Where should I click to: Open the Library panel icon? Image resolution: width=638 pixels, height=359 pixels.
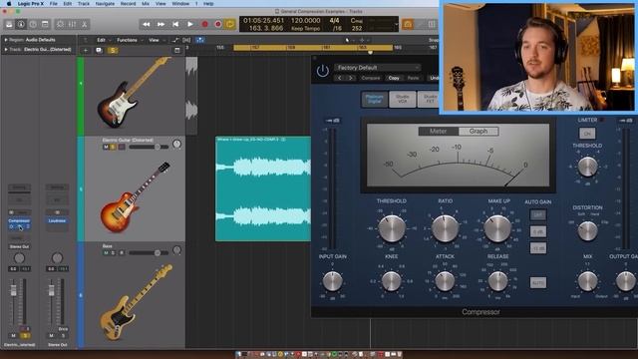click(x=9, y=24)
